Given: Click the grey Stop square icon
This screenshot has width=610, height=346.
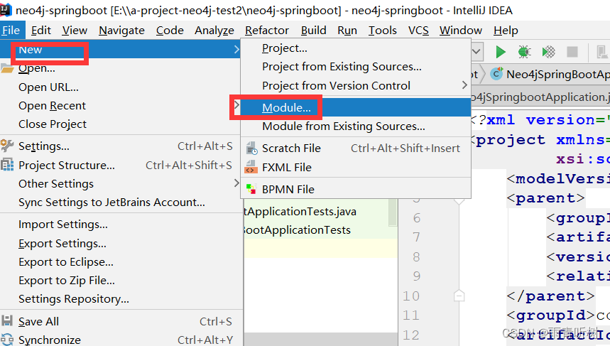Looking at the screenshot, I should pyautogui.click(x=572, y=52).
